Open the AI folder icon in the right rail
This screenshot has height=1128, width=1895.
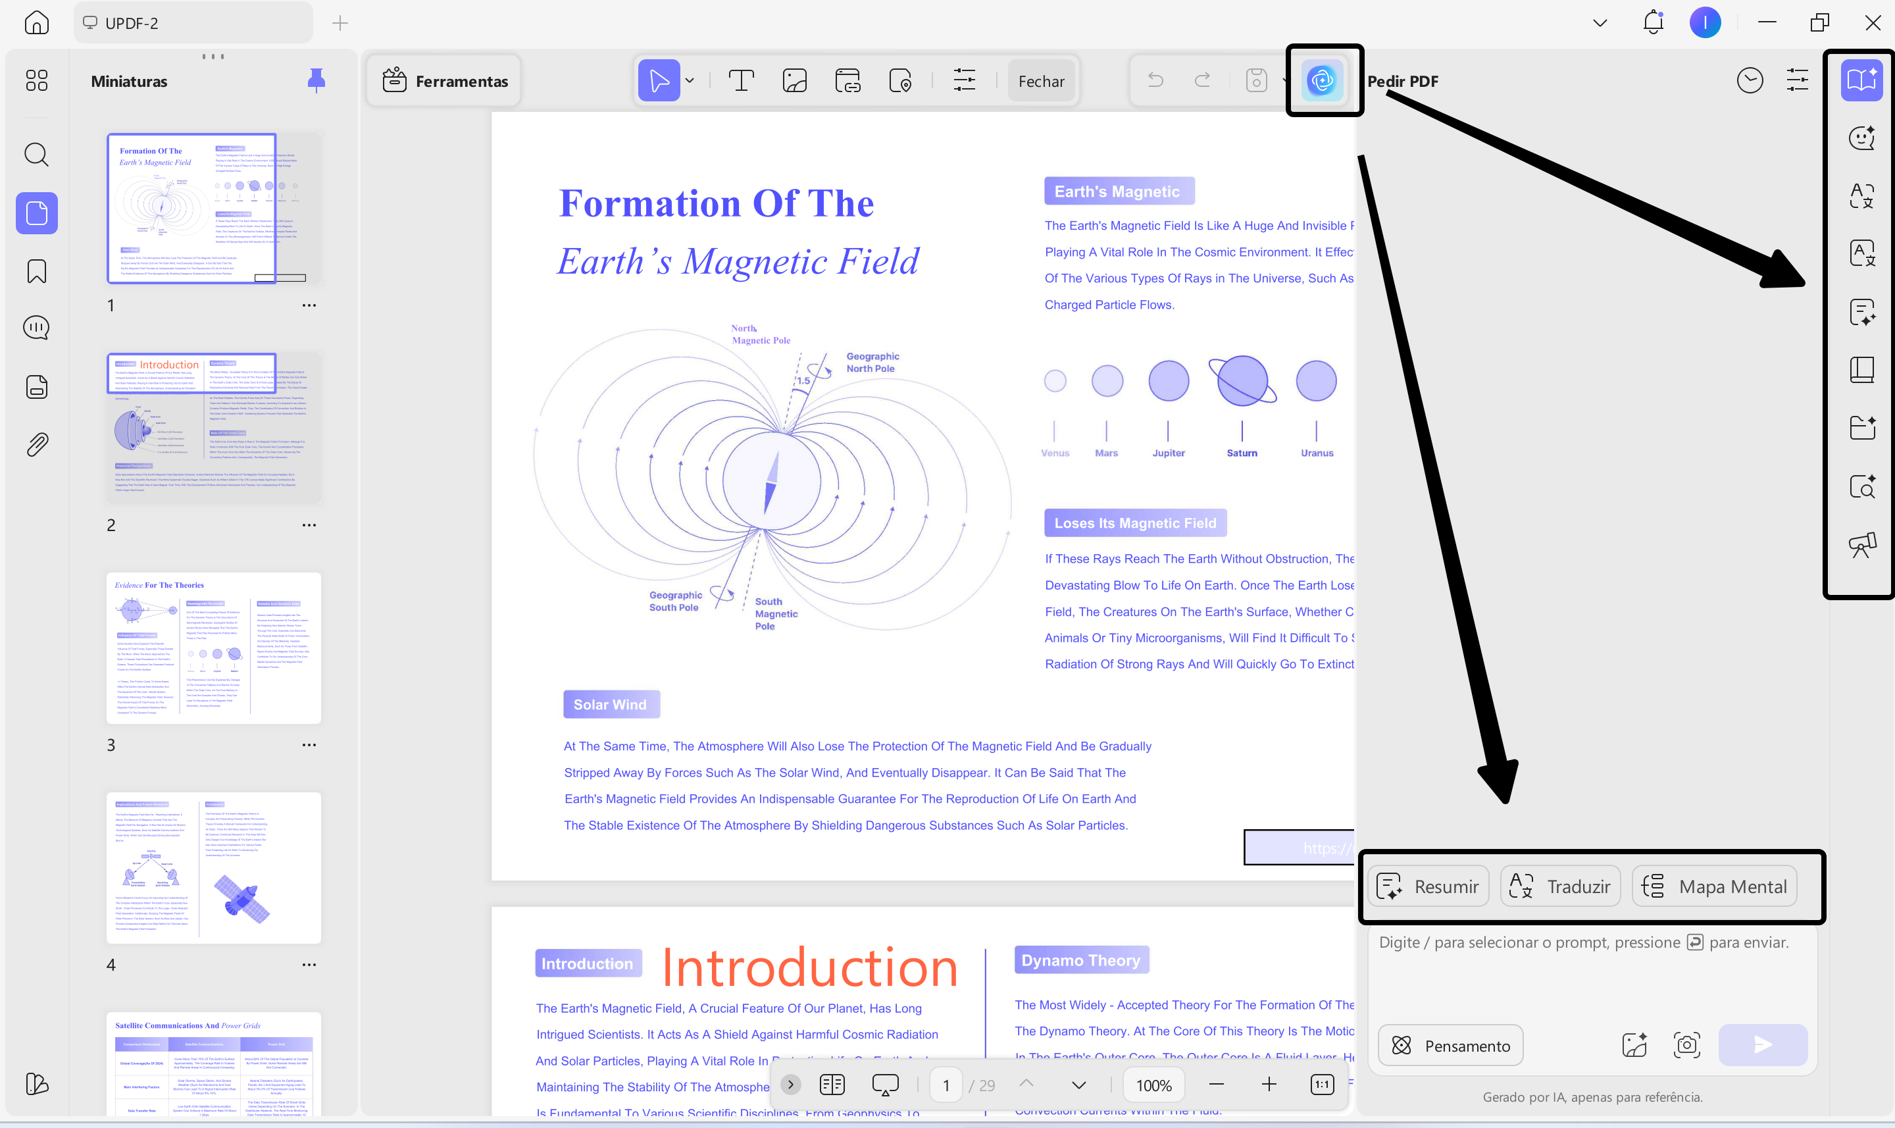coord(1861,428)
